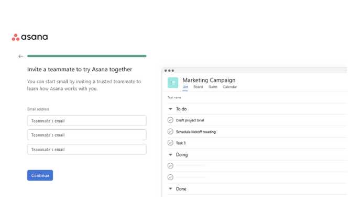Click the Asana logo

coord(30,37)
